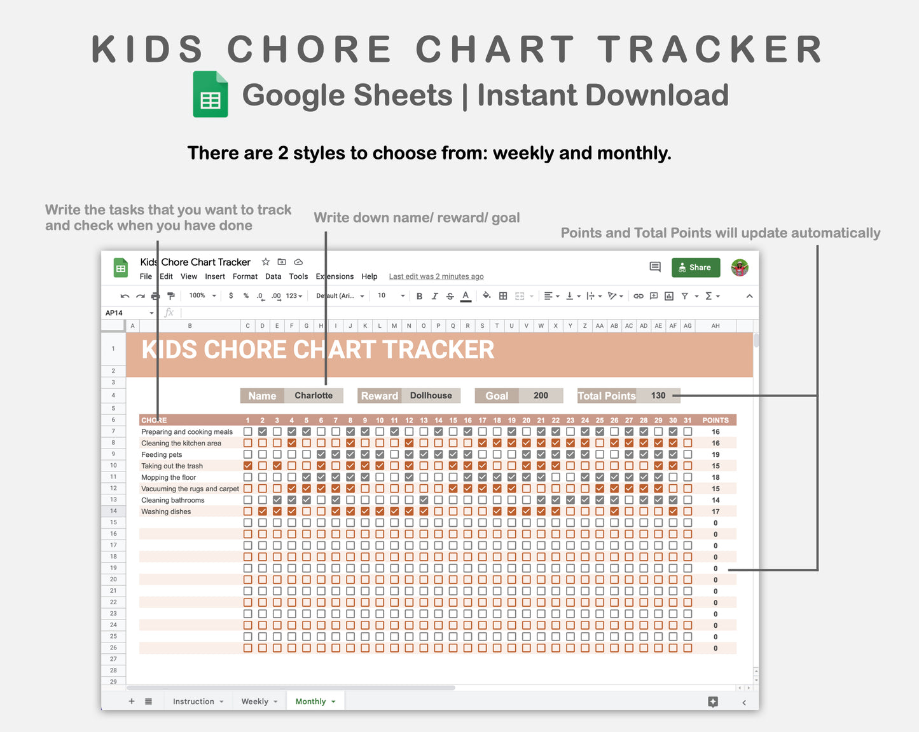Toggle bold formatting in the toolbar
919x732 pixels.
[419, 295]
